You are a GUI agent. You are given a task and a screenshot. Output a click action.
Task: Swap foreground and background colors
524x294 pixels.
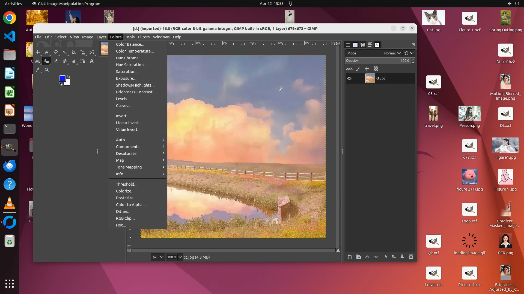point(69,77)
